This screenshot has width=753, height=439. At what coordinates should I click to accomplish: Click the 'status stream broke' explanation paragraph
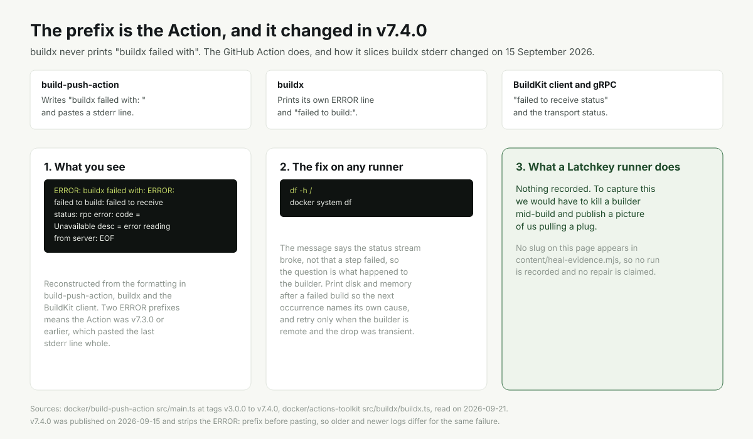coord(350,290)
